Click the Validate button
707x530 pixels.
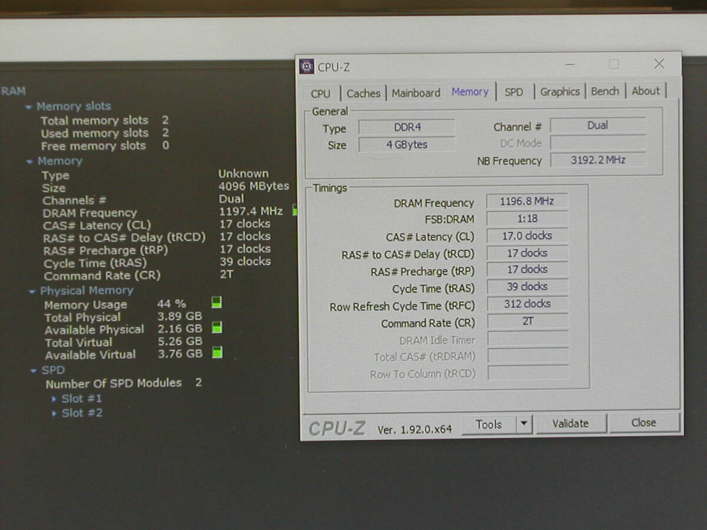[x=570, y=423]
